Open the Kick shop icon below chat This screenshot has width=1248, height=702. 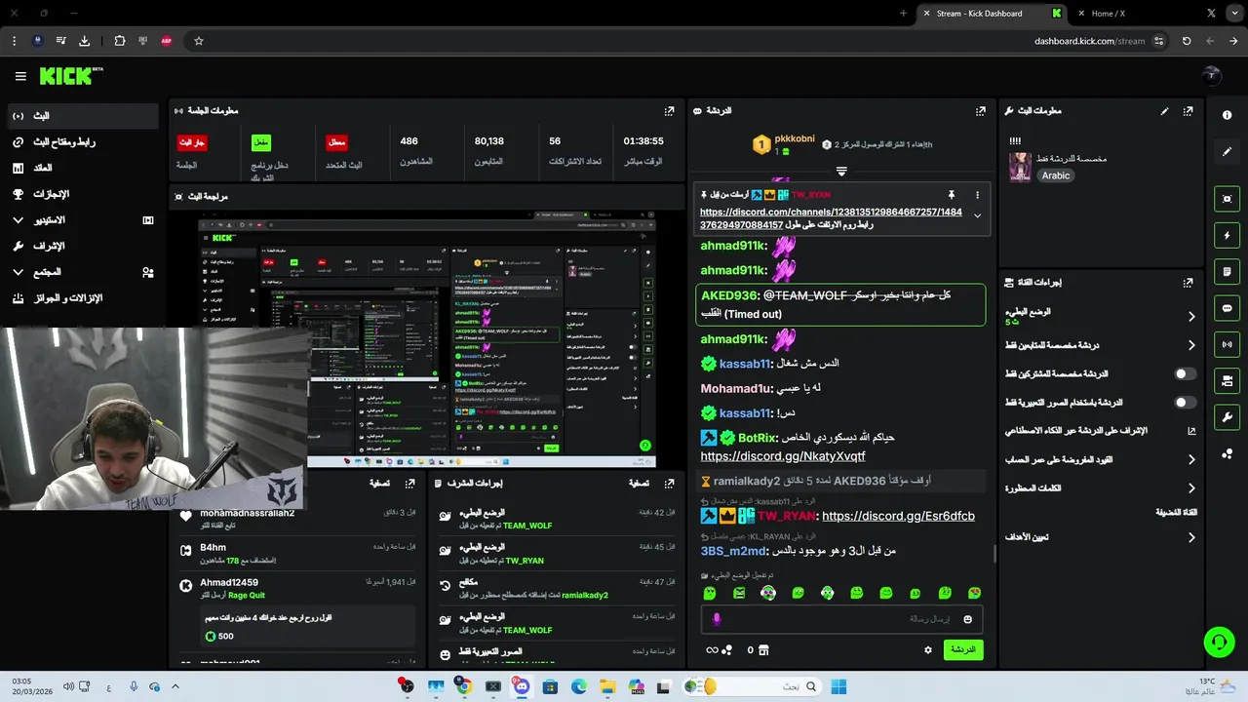point(763,649)
